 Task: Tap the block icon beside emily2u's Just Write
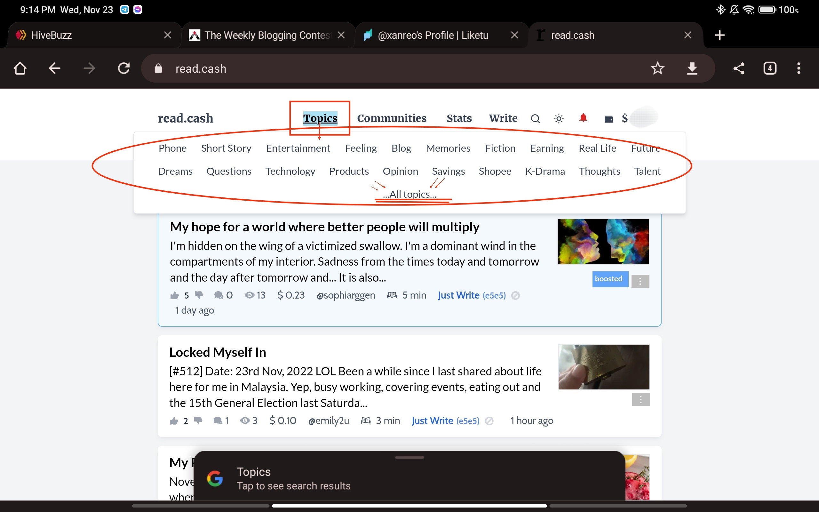tap(489, 421)
